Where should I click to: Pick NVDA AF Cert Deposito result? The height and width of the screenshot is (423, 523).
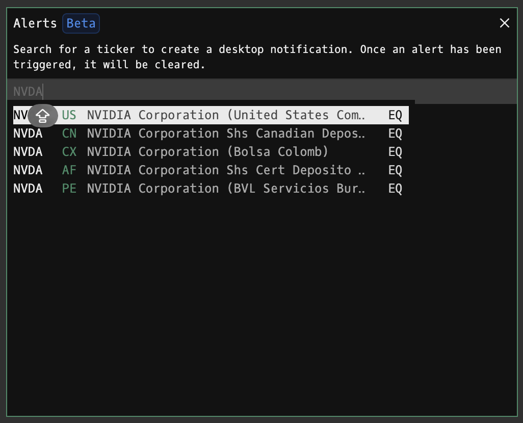(x=211, y=170)
